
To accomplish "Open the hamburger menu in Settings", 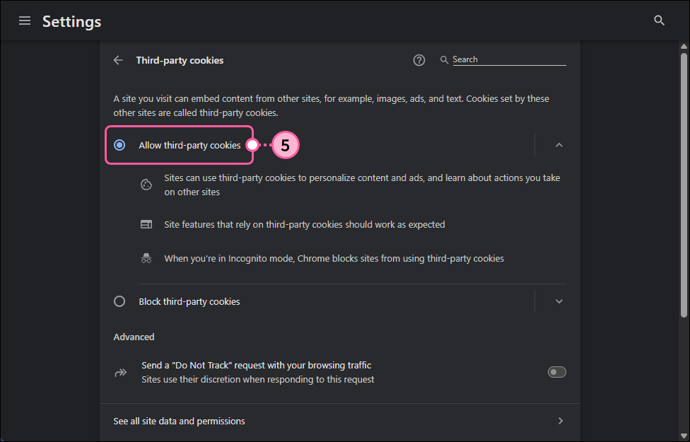I will 25,21.
